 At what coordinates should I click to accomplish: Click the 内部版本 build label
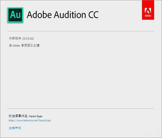[15, 38]
